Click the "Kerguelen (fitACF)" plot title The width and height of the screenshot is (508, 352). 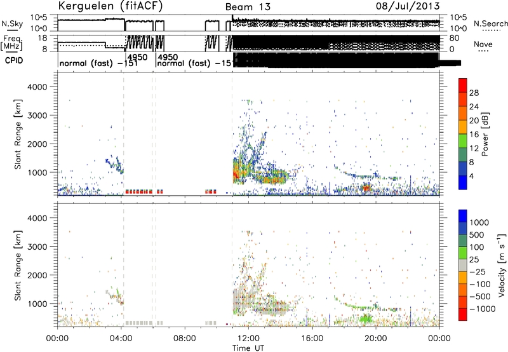[110, 6]
